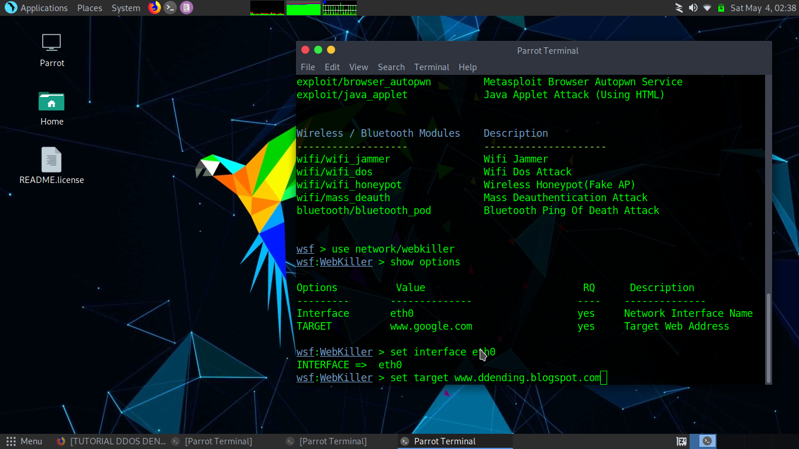Open the Terminal menu in Parrot Terminal
The height and width of the screenshot is (449, 799).
point(432,67)
